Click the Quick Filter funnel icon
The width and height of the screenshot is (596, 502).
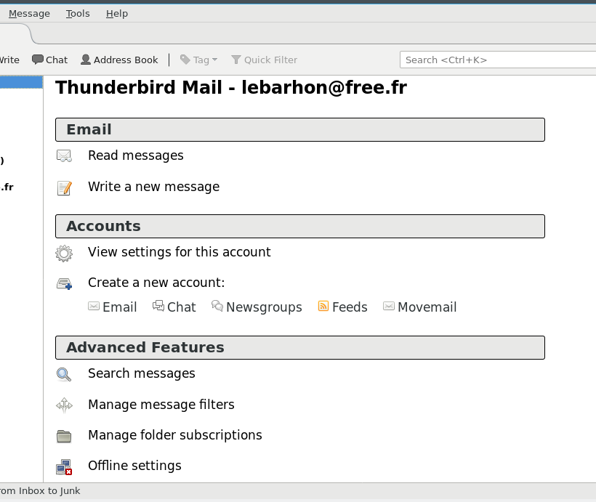[x=236, y=60]
